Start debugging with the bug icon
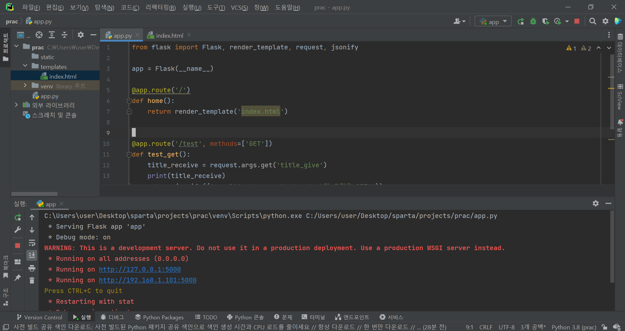 tap(533, 21)
